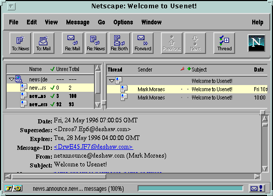Viewport: 273px width, 196px height.
Task: Toggle subscription check for group with 0 unread
Action: tap(52, 88)
